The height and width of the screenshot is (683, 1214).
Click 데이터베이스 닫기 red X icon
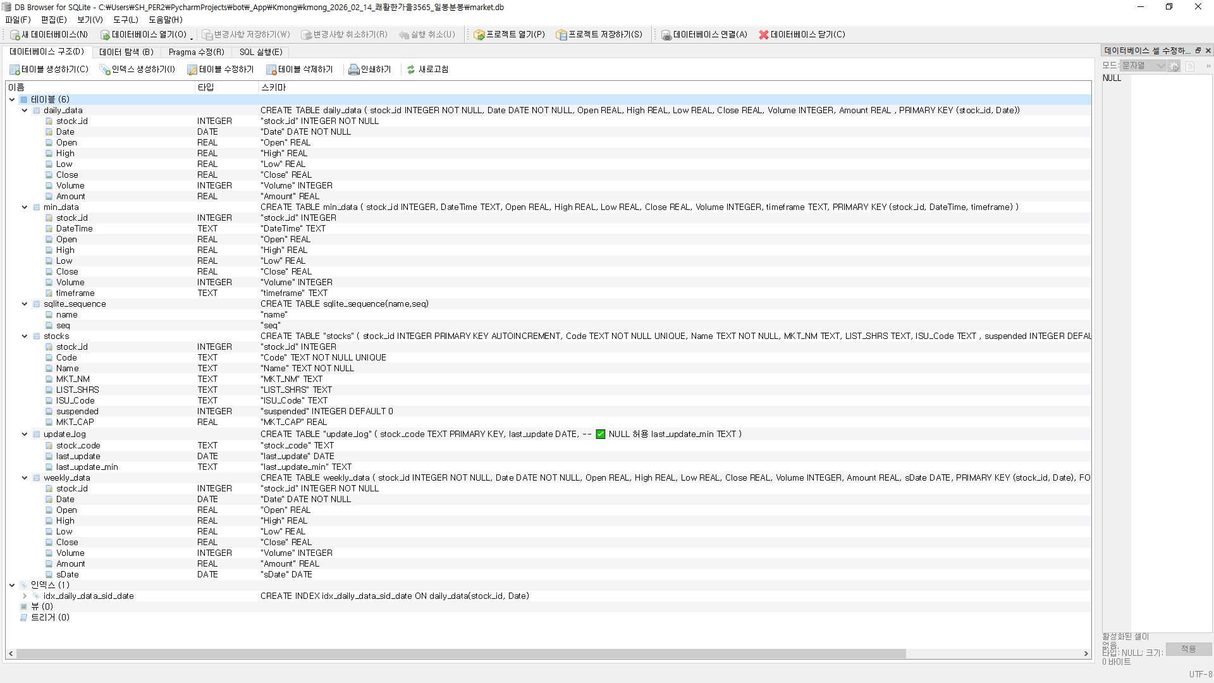coord(764,35)
